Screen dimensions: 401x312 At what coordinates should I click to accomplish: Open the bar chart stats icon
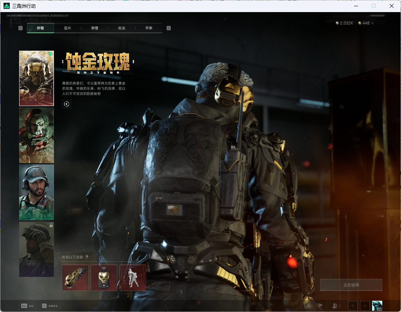pos(307,306)
